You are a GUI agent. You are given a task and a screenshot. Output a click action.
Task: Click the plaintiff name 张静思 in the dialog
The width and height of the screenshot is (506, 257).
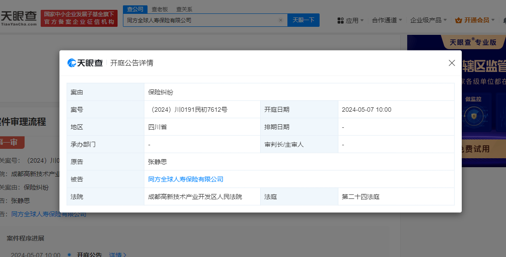[157, 162]
